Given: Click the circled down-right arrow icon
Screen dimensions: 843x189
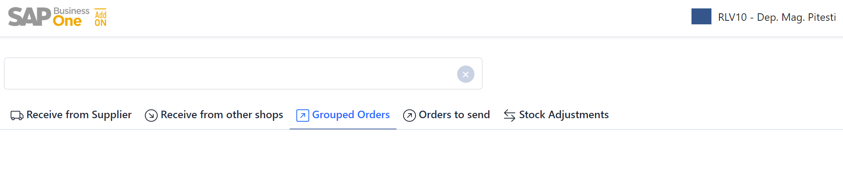Looking at the screenshot, I should click(x=151, y=116).
